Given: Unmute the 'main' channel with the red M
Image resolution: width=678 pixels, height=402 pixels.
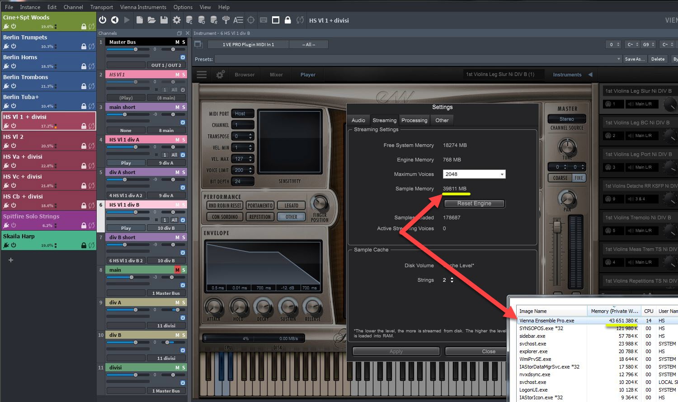Looking at the screenshot, I should click(177, 270).
